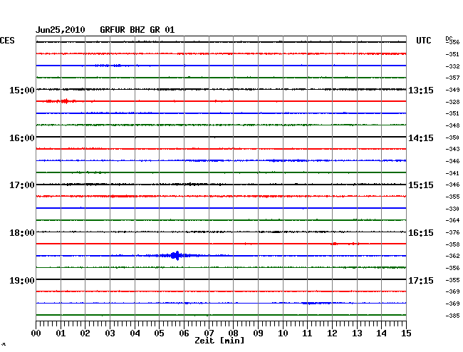The height and width of the screenshot is (352, 463).
Task: Select the DC offset value "-328"
Action: click(x=452, y=102)
